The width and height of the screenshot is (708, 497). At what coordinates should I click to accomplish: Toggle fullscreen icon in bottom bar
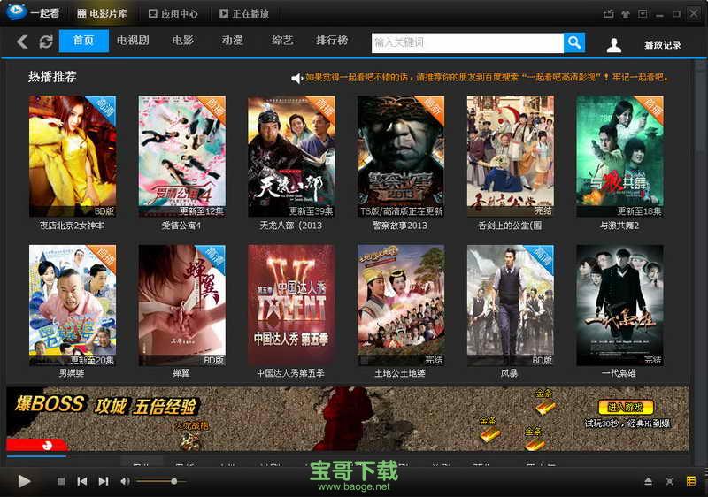point(670,481)
